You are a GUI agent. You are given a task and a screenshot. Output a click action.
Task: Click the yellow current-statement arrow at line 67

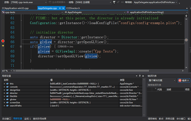tap(3, 46)
